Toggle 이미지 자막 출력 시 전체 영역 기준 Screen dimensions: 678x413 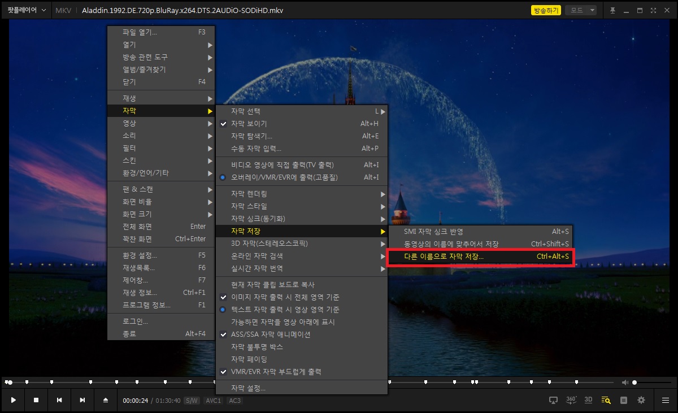point(302,297)
